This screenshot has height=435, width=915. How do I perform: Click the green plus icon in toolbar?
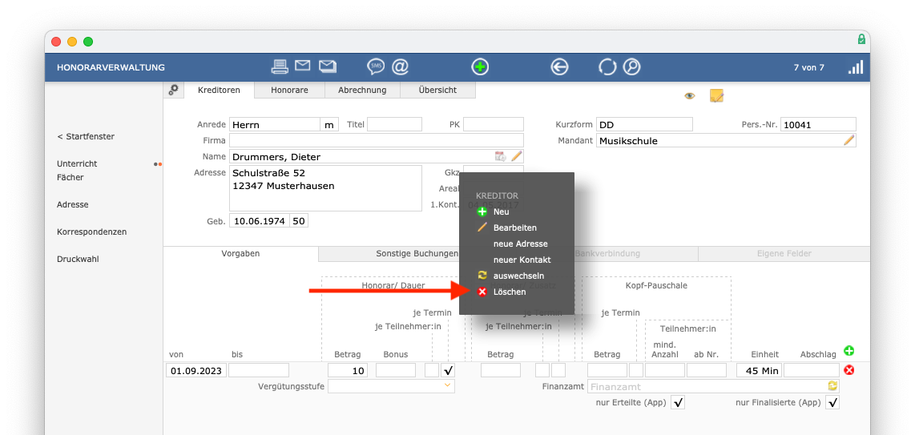(x=480, y=67)
